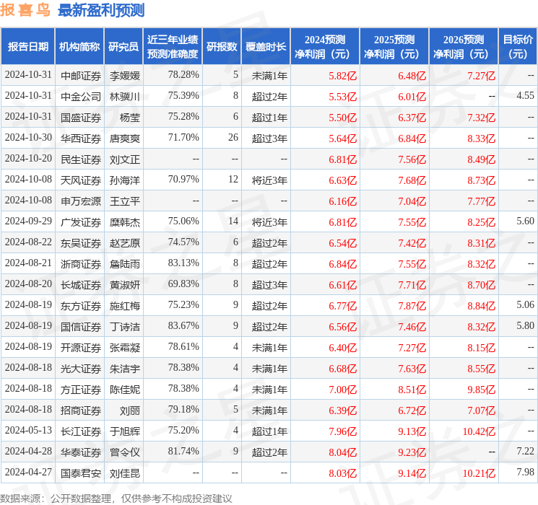This screenshot has height=505, width=538.
Task: Click the 81.74% accuracy value
Action: [x=183, y=451]
